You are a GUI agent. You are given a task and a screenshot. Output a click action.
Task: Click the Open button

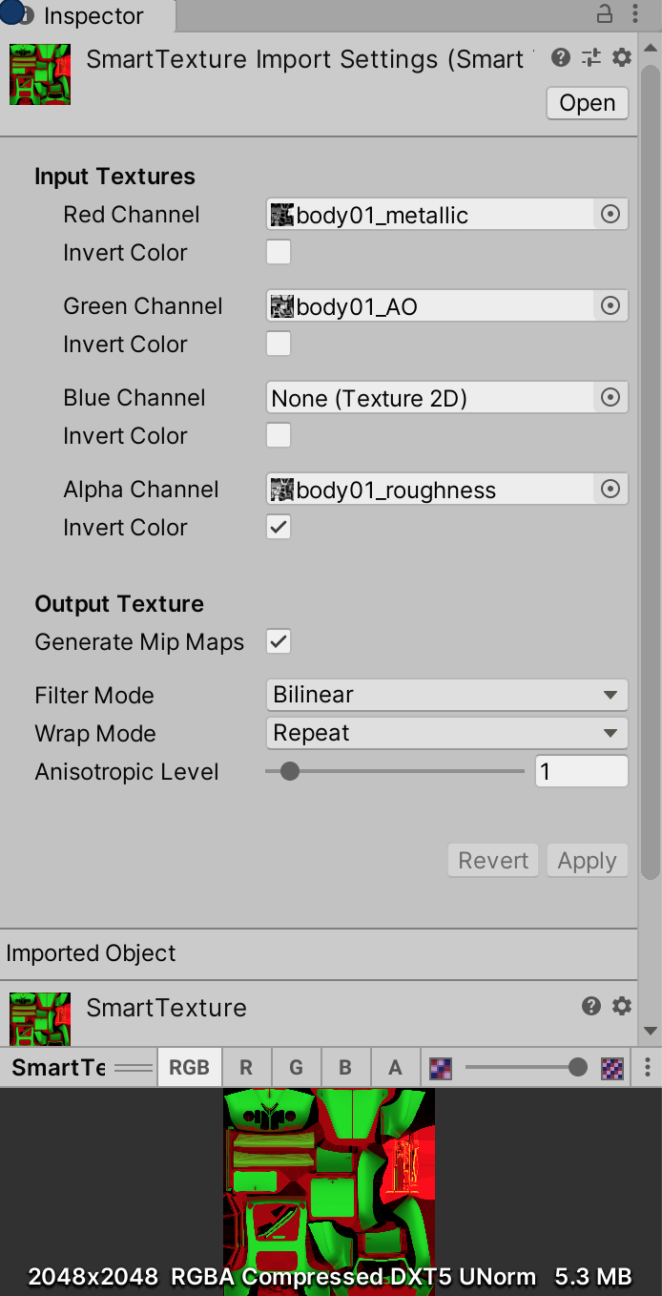tap(588, 103)
